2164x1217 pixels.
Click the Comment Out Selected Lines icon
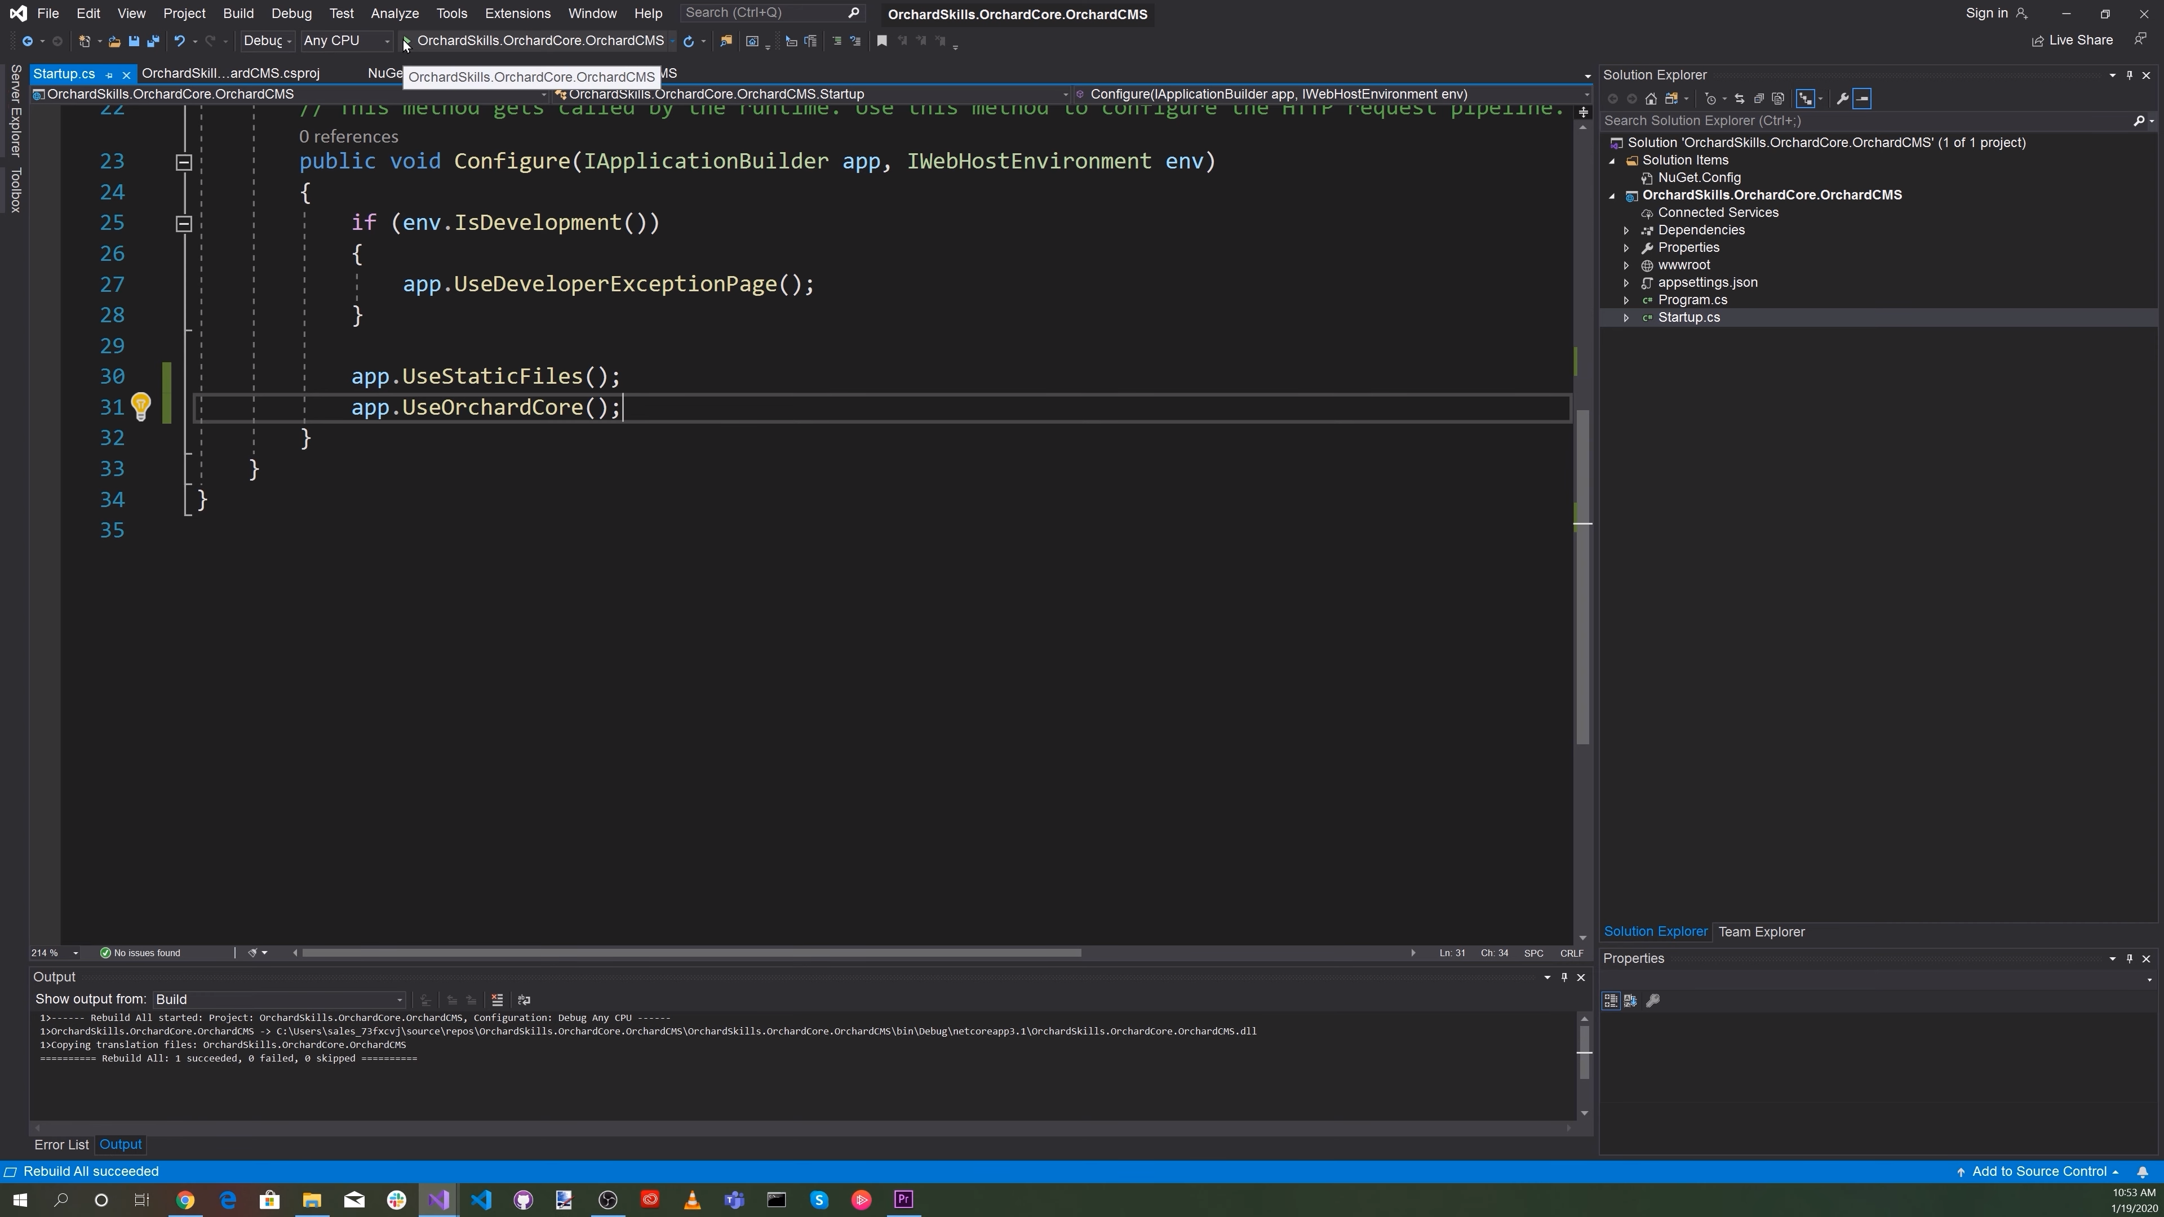[836, 41]
